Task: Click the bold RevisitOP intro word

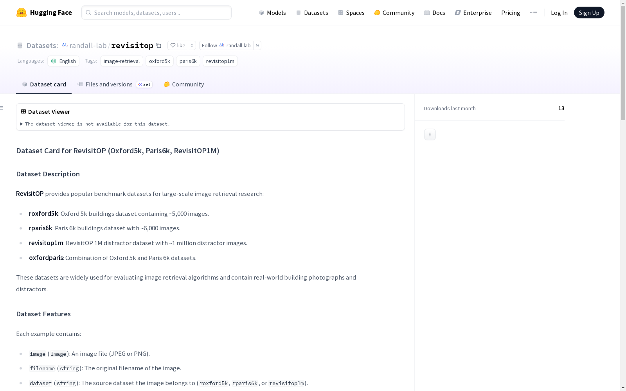Action: pos(30,194)
